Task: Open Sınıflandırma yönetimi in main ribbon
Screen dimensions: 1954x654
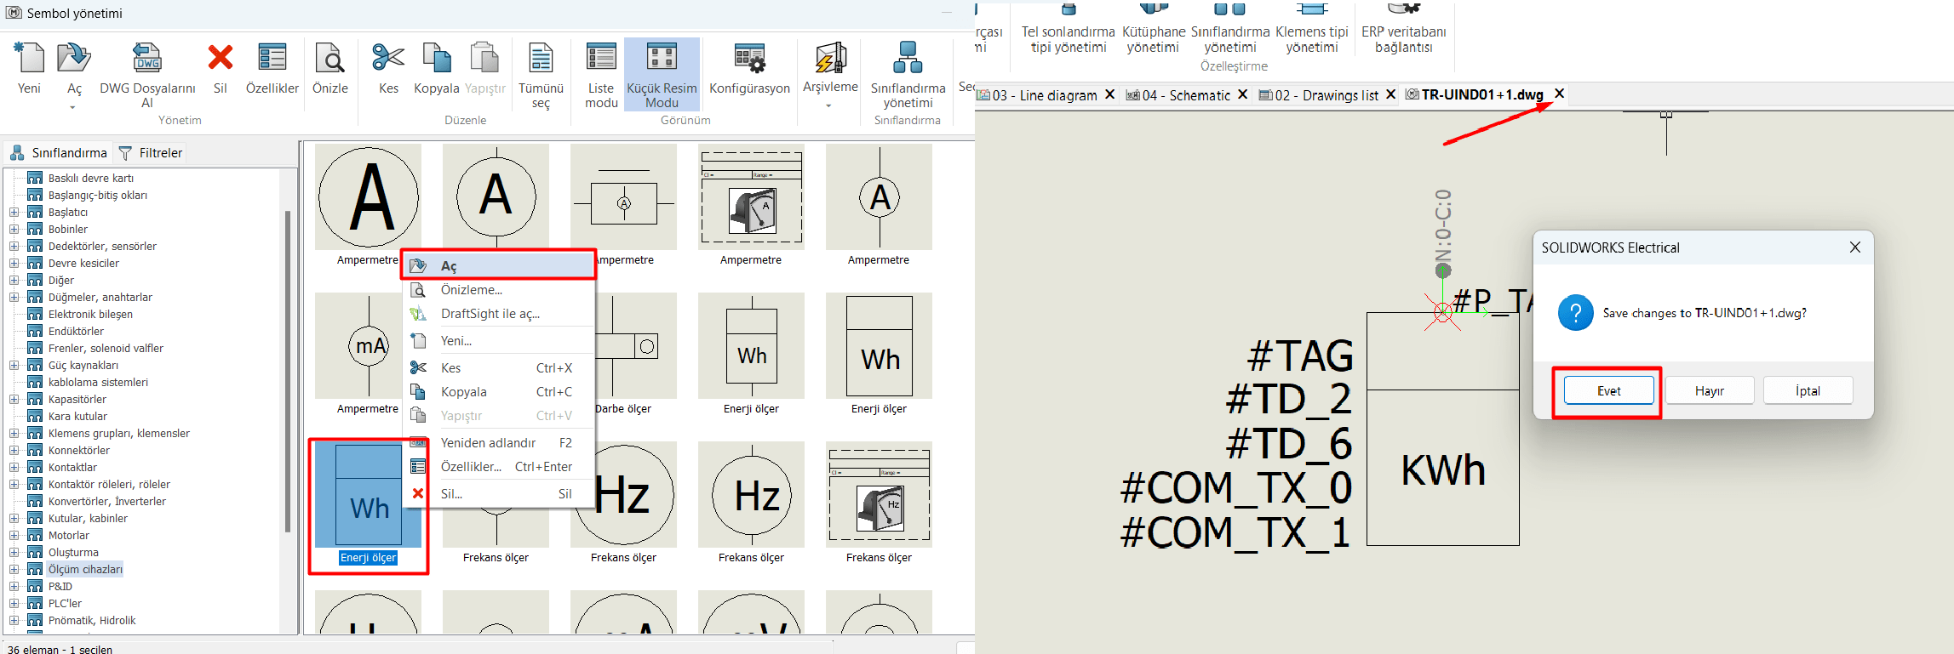Action: pos(1230,29)
